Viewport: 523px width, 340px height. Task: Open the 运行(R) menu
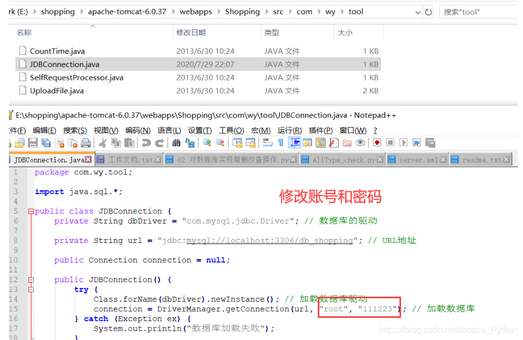[x=290, y=130]
